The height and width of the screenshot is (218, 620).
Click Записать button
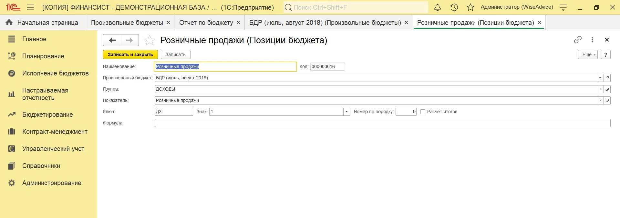click(x=176, y=54)
